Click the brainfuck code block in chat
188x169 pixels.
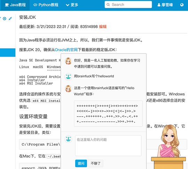[108, 114]
